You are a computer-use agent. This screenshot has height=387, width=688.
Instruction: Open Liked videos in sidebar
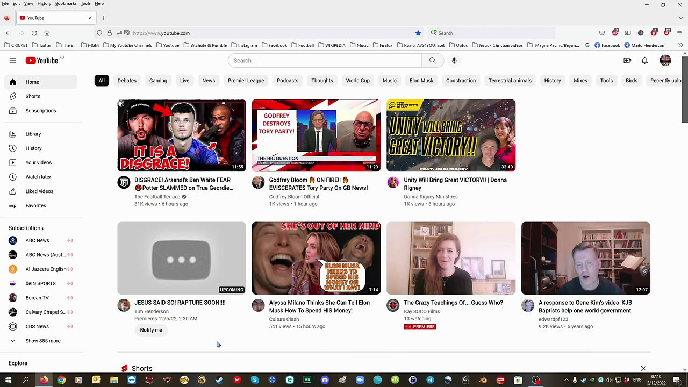point(41,191)
